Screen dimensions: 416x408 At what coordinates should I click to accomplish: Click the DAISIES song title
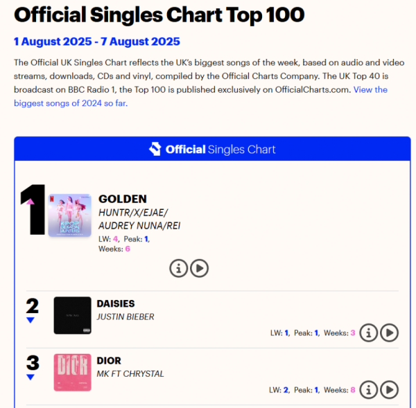click(x=116, y=303)
